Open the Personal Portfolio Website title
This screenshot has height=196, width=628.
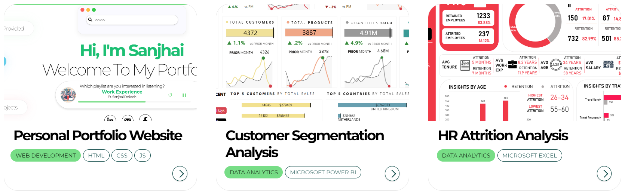98,135
